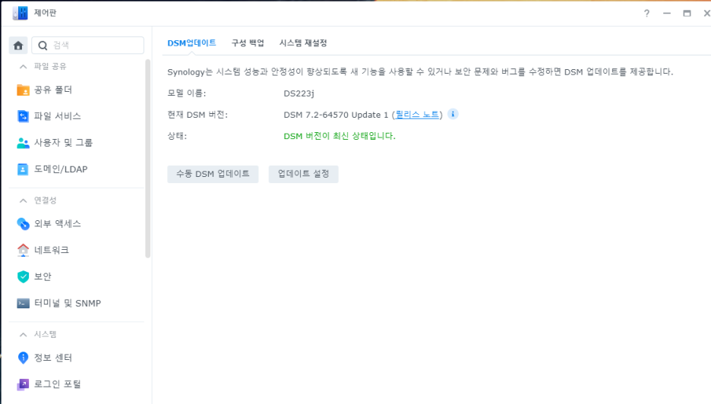Open the 로그인 포털 icon
The image size is (711, 404).
23,384
